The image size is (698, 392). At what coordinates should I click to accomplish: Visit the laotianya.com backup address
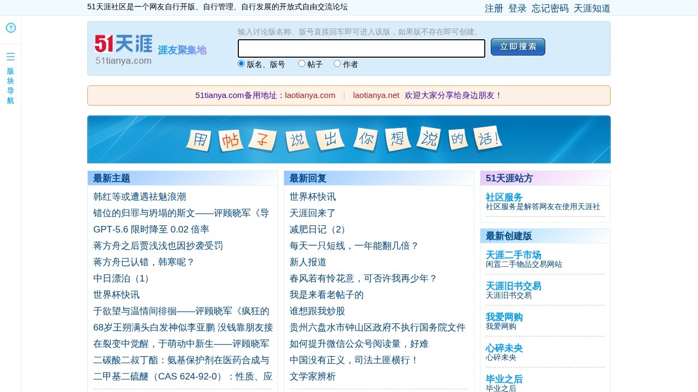pyautogui.click(x=310, y=95)
